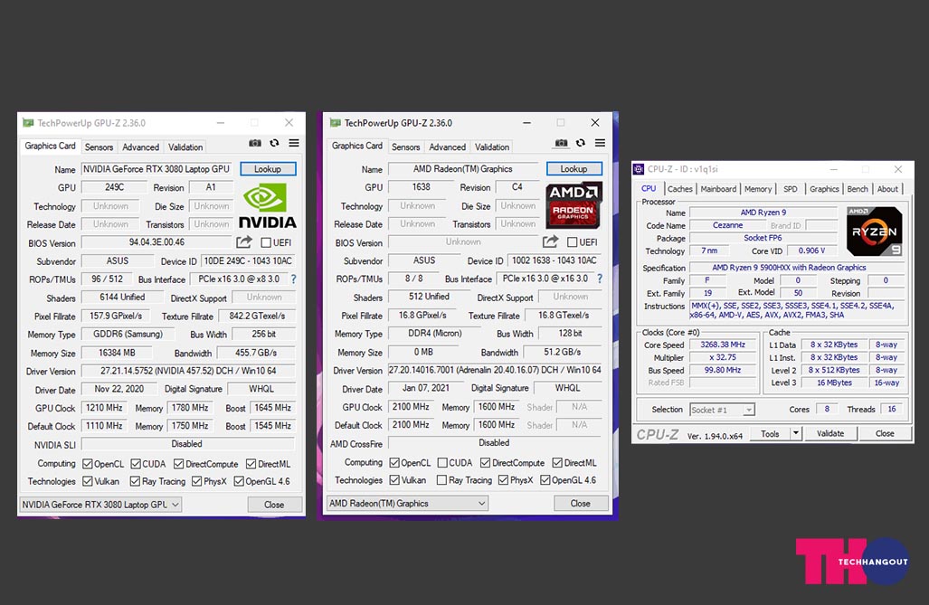The width and height of the screenshot is (929, 605).
Task: Open the Bench tab in CPU-Z
Action: 858,188
